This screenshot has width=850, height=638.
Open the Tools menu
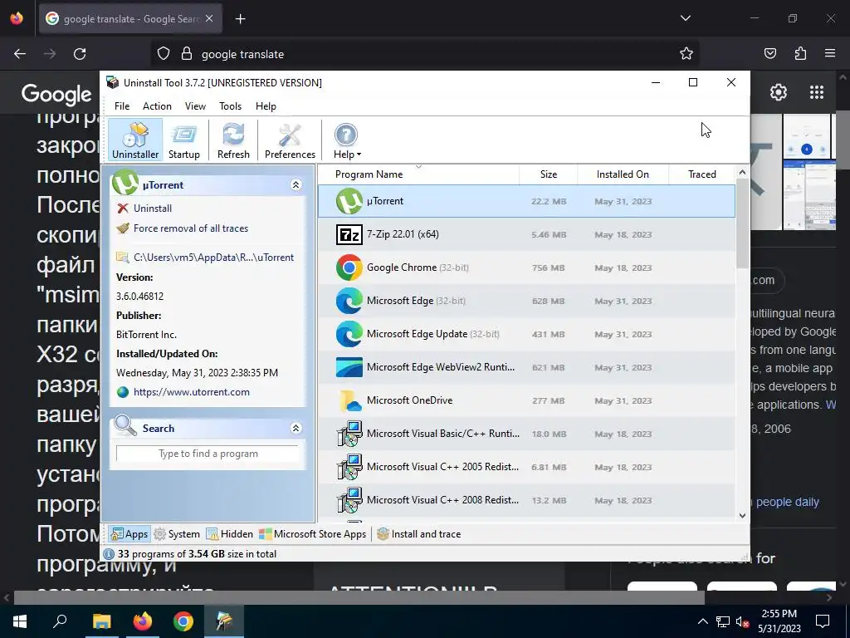pos(230,106)
